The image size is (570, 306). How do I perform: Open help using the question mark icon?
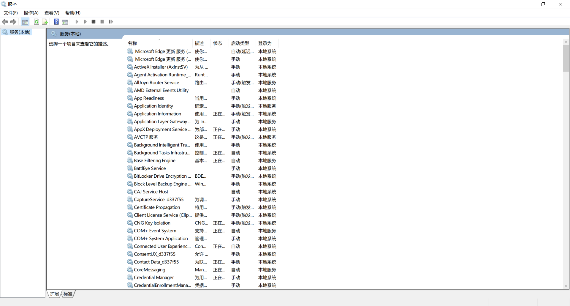[56, 21]
